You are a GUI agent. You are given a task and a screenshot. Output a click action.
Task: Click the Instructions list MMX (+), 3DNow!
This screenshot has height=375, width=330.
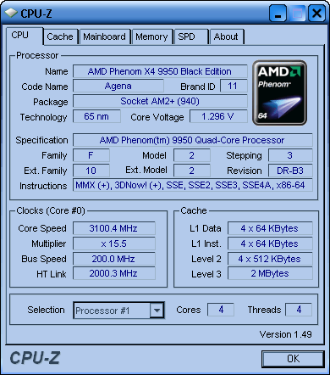[193, 185]
